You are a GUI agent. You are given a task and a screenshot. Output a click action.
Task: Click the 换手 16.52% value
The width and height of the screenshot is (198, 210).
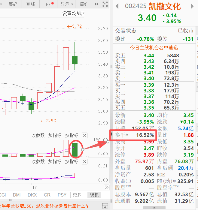145,135
